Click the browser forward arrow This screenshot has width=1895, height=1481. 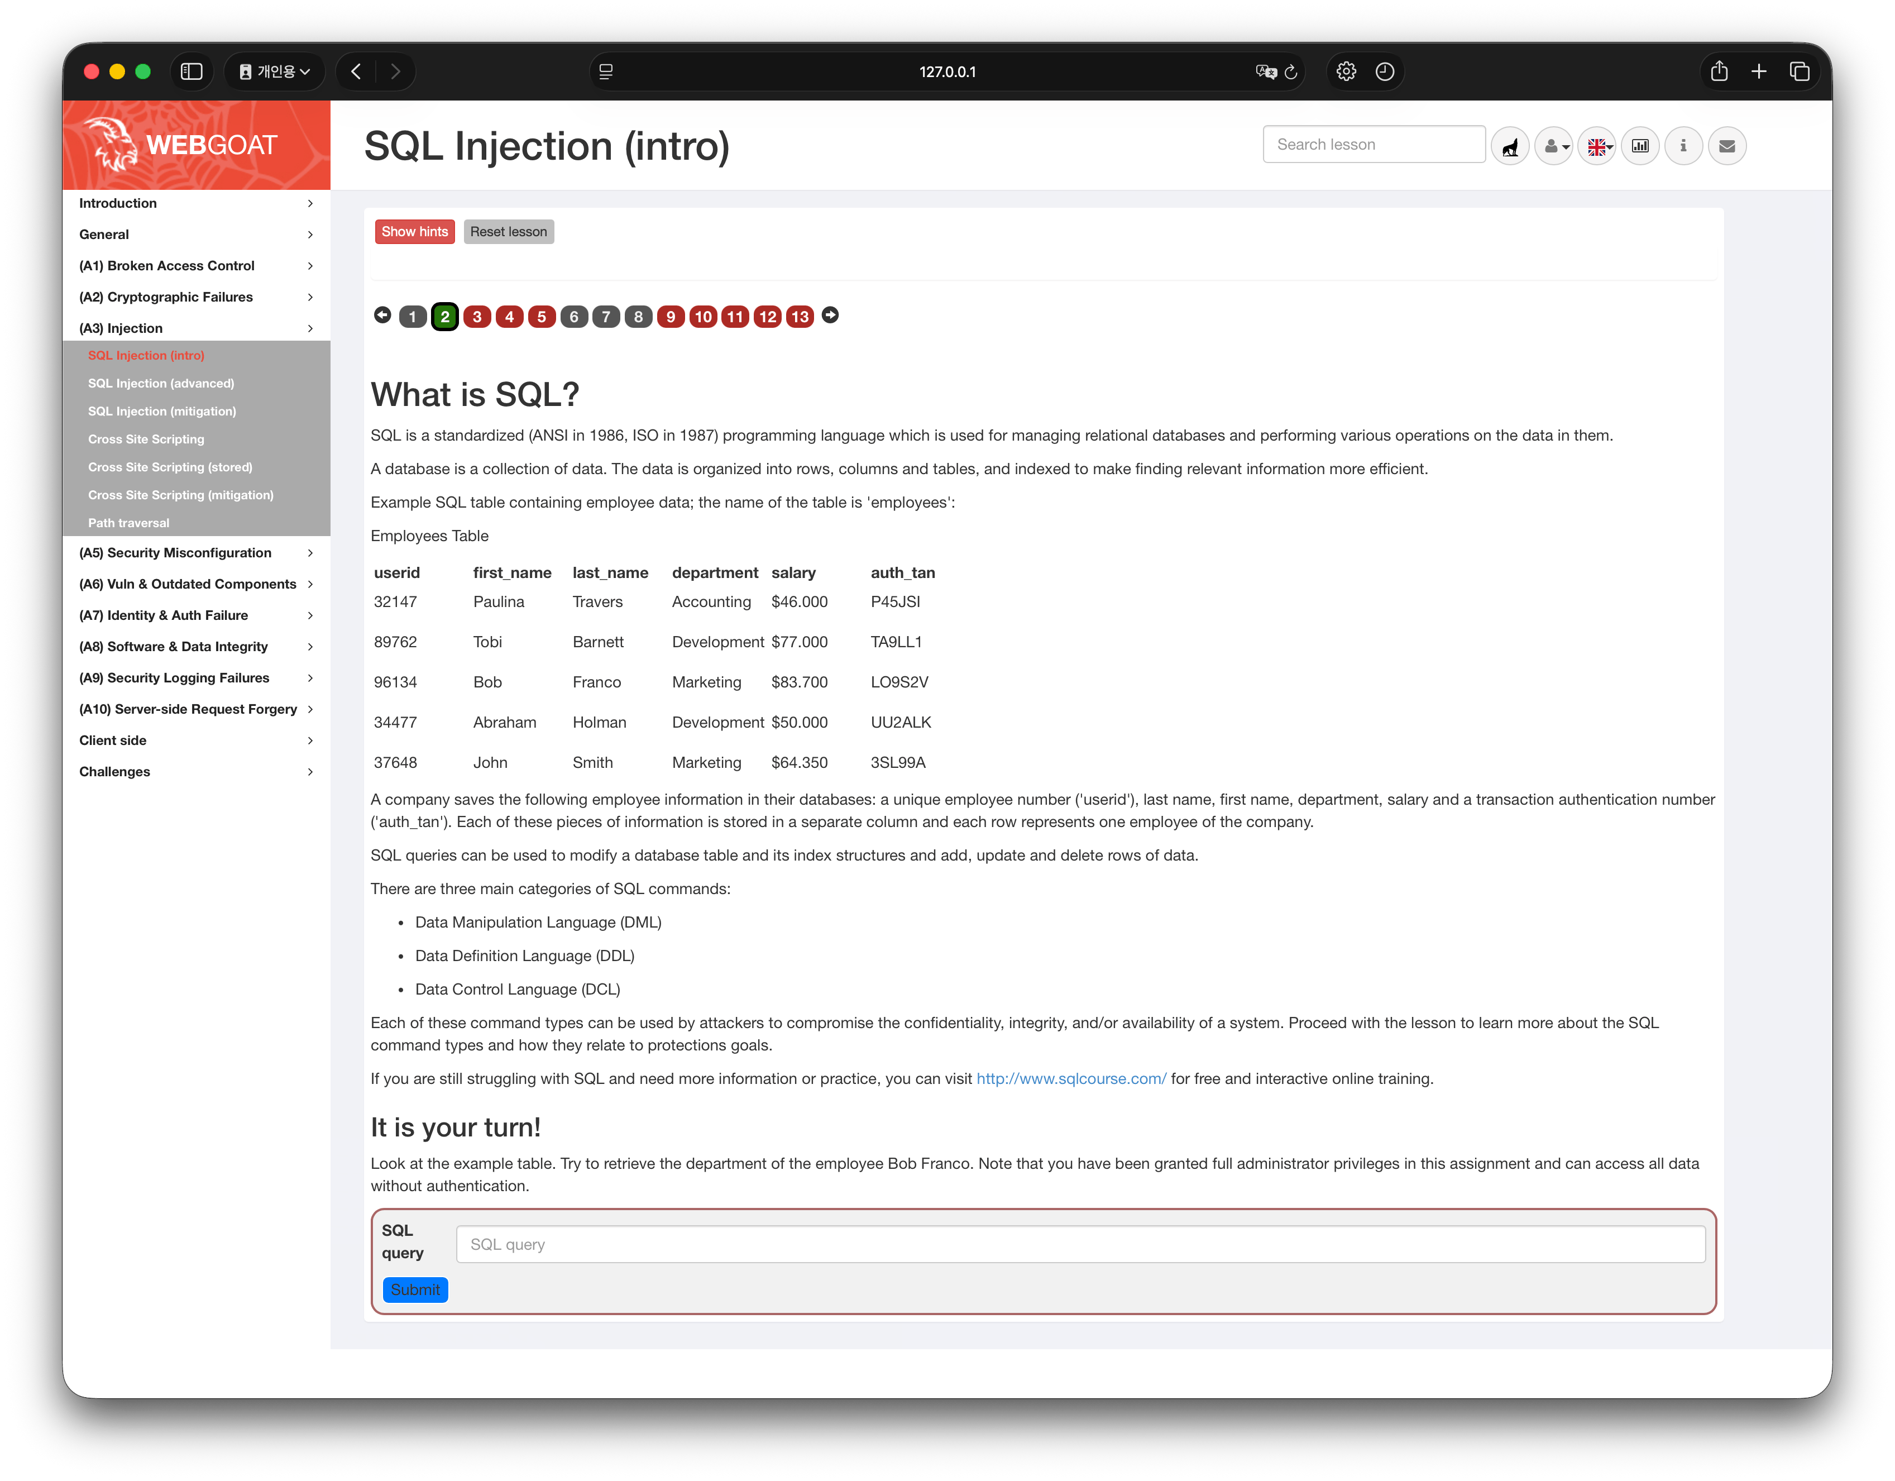(396, 71)
